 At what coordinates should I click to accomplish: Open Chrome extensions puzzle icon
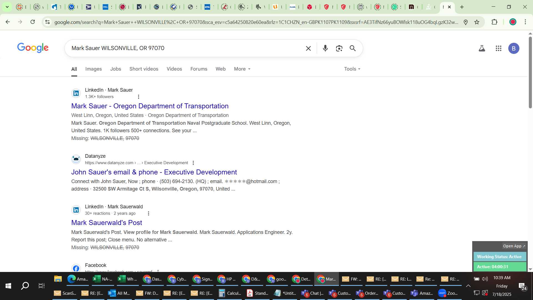click(x=494, y=22)
